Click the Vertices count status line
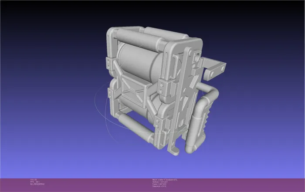305x192 pixels. point(160,182)
